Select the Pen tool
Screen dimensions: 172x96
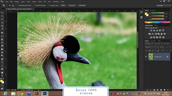click(x=2, y=59)
